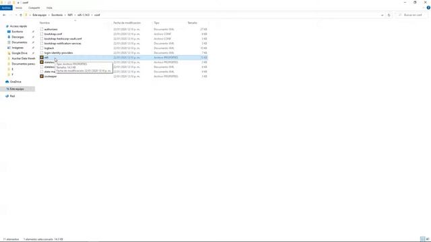Expand the ribbon with the chevron beside help
Viewport: 431px width, 242px height.
point(424,7)
